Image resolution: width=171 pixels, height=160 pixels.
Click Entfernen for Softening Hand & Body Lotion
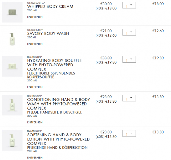35,158
